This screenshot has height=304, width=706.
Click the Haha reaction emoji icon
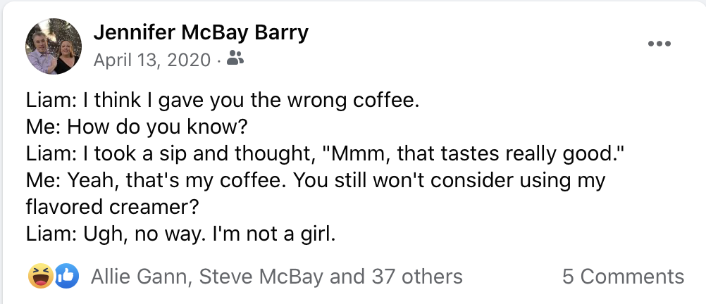point(39,277)
